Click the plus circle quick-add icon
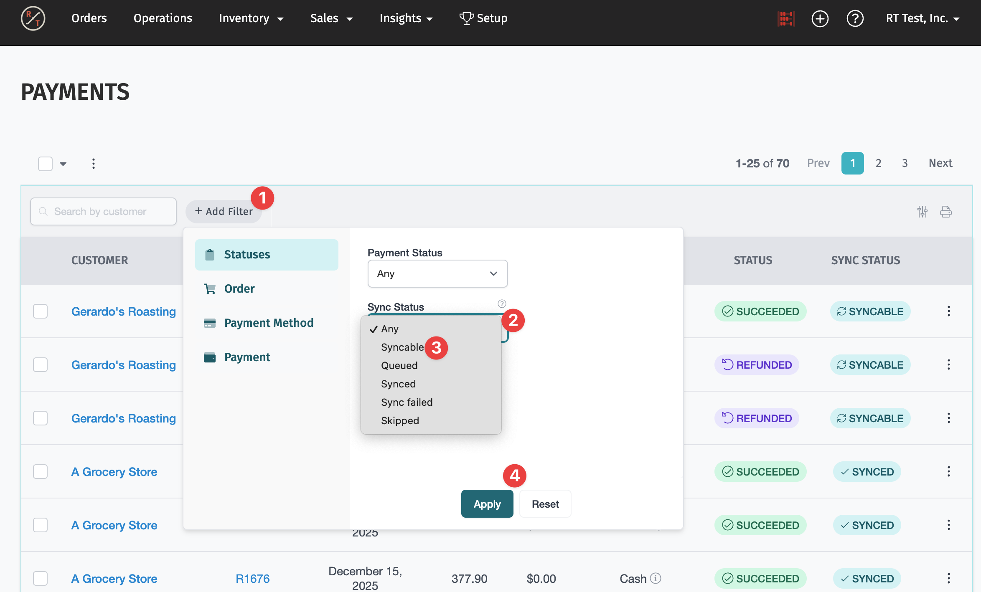The image size is (981, 592). coord(820,19)
